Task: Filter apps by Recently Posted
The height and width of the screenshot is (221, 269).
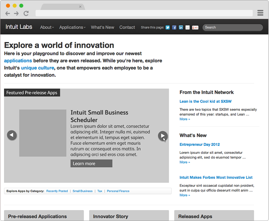Action: pos(57,191)
